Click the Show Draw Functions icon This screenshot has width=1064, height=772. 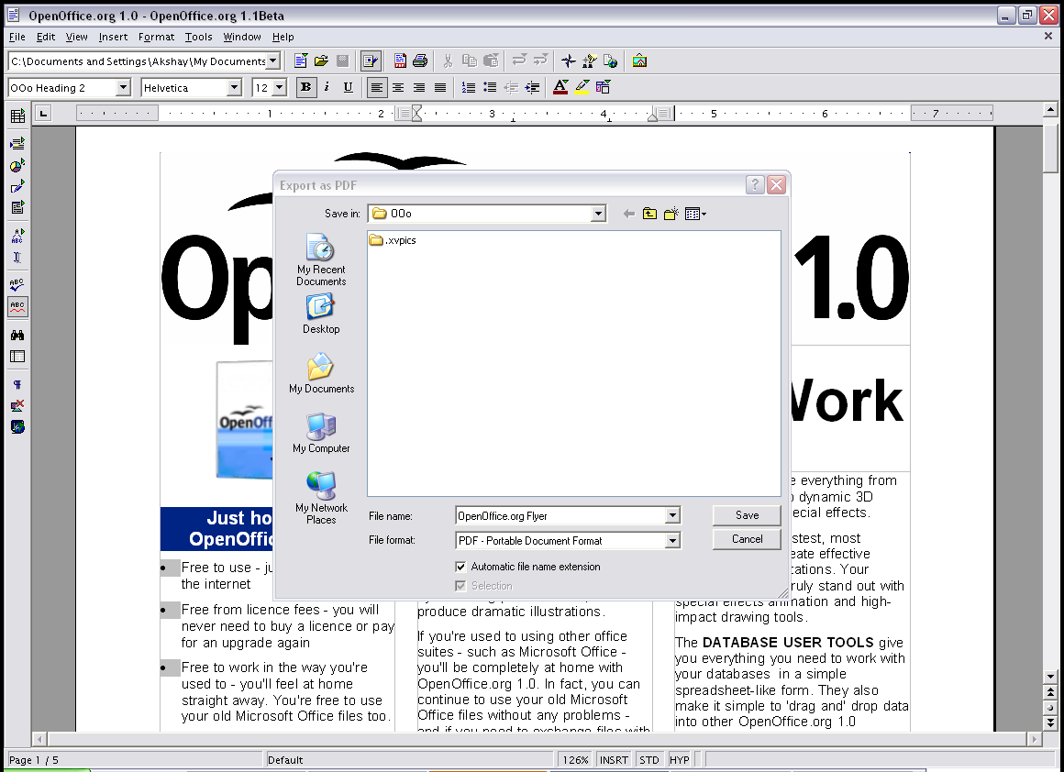point(17,186)
